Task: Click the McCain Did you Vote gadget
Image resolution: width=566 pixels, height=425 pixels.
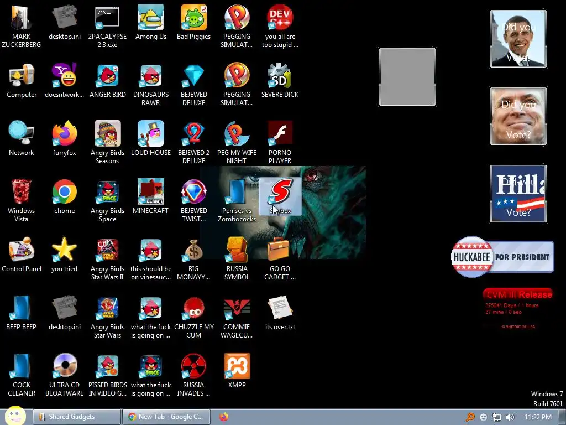Action: tap(518, 116)
